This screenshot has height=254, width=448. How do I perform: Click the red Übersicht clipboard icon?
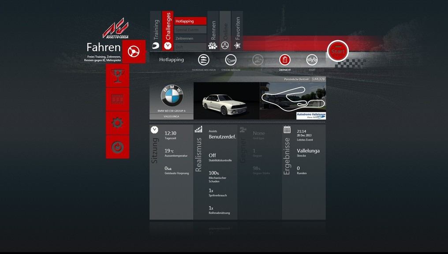(284, 60)
